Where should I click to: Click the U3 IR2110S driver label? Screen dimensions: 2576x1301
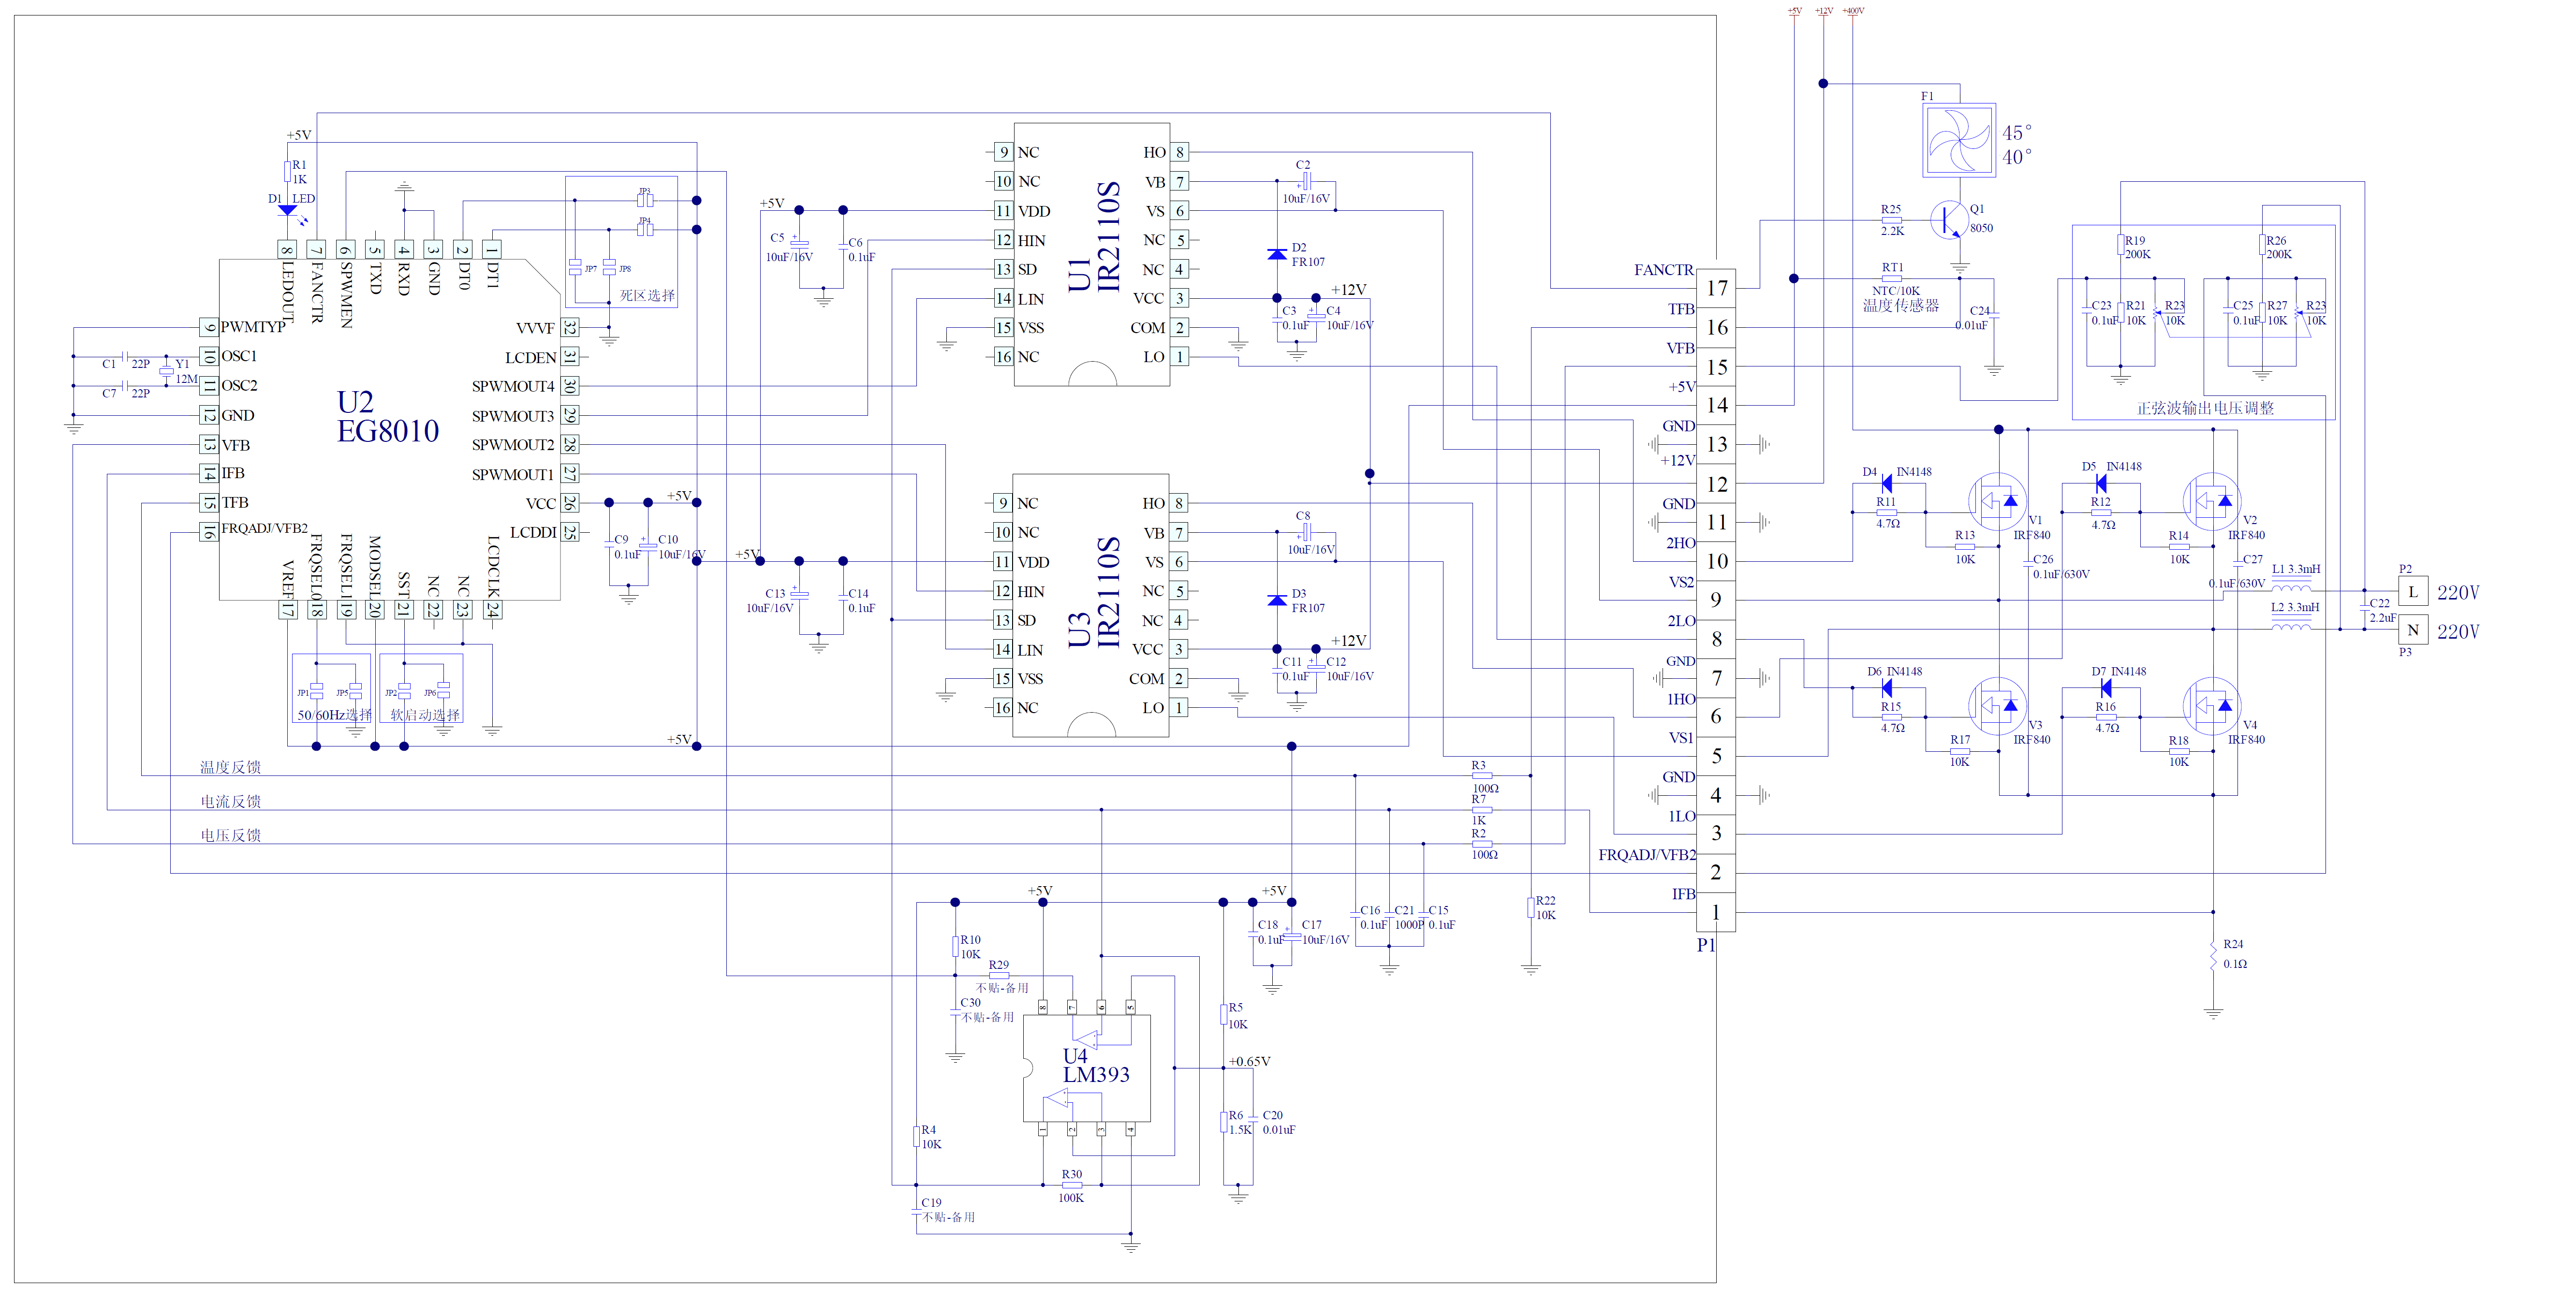(x=1094, y=592)
